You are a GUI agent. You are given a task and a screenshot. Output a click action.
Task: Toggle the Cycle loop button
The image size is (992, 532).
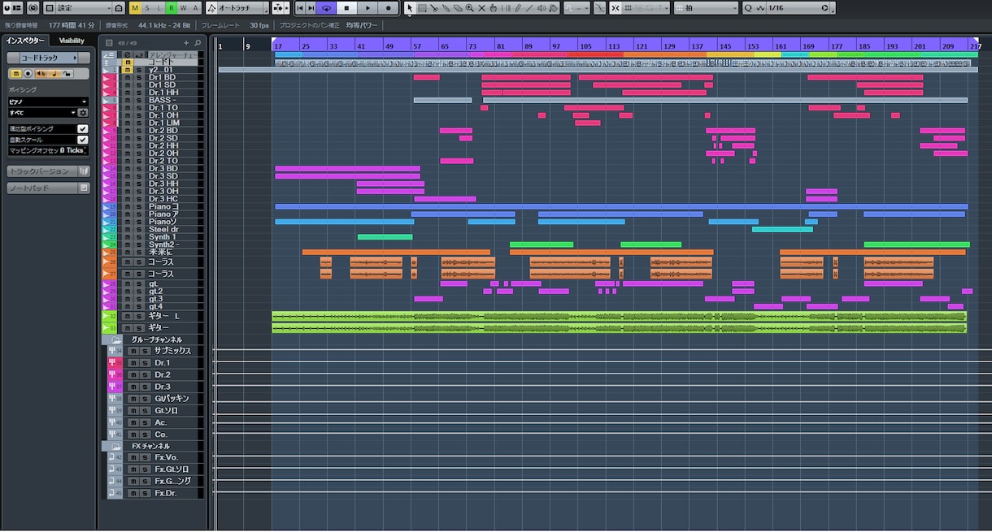pos(327,7)
